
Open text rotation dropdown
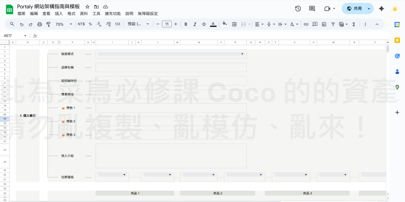pos(294,24)
